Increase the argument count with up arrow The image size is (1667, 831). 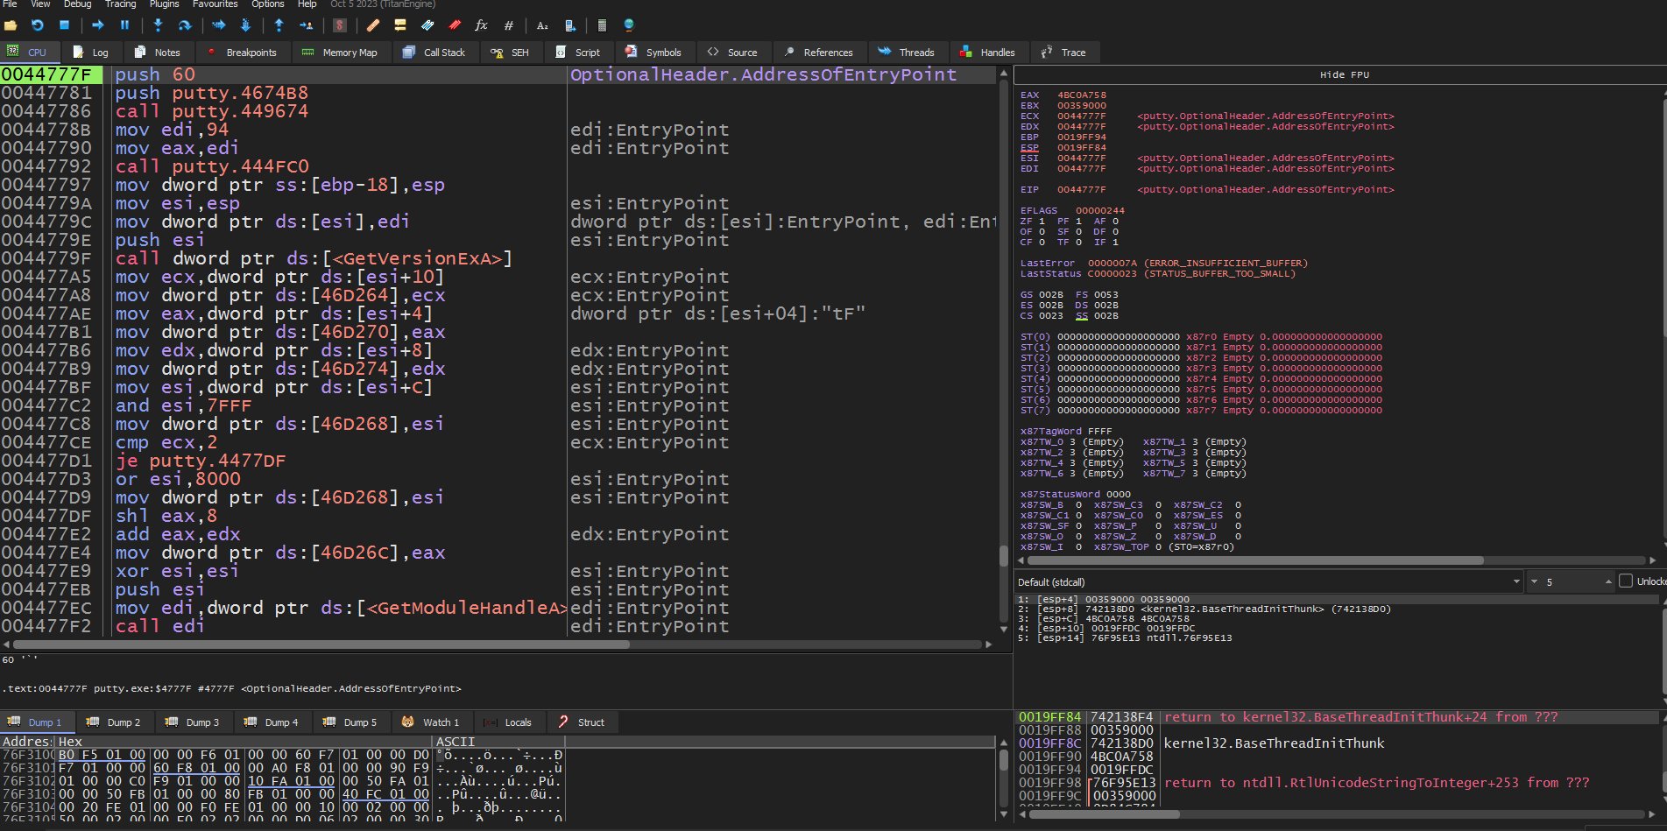click(1608, 580)
